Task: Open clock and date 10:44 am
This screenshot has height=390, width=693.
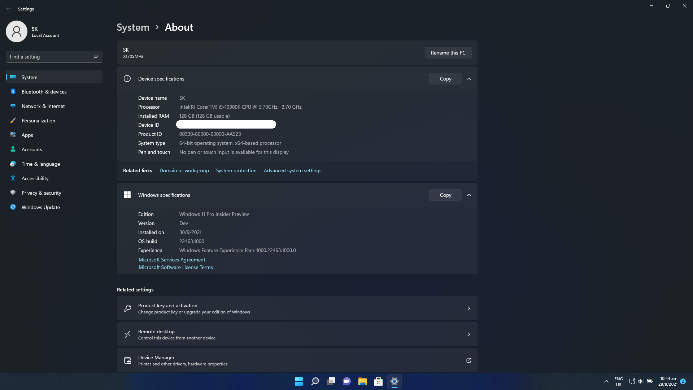Action: point(668,381)
